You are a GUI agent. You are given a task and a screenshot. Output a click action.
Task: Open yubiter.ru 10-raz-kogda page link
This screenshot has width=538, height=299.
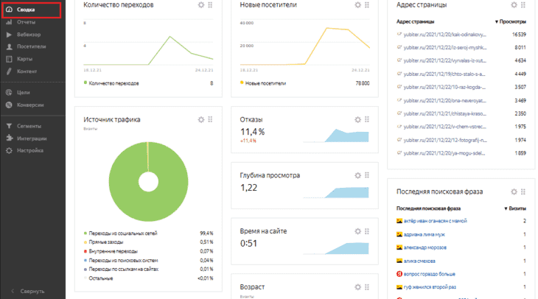(444, 87)
